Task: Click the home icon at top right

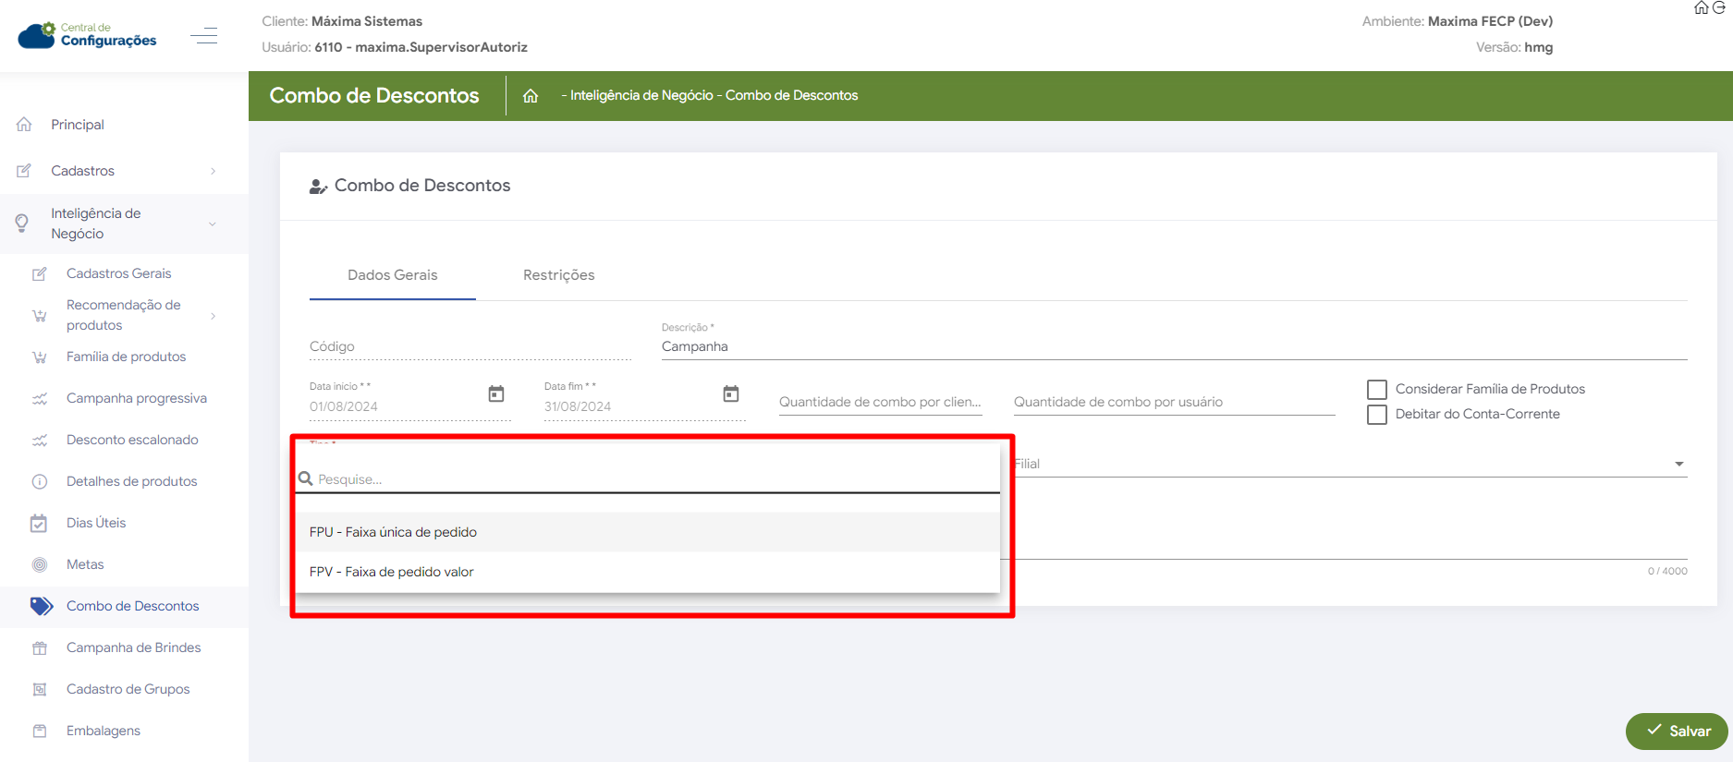Action: click(1701, 8)
